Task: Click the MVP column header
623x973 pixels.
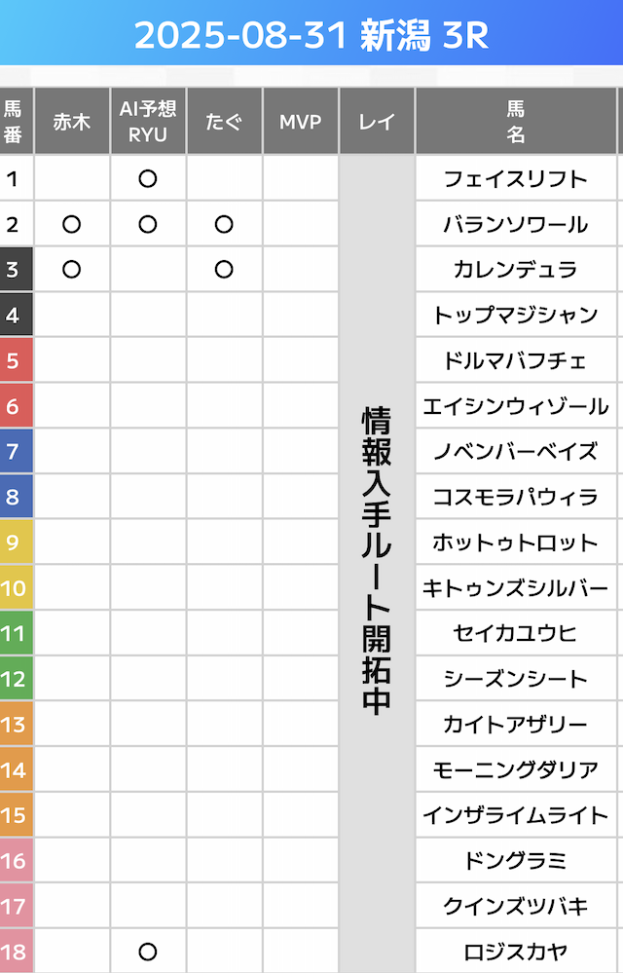Action: (301, 122)
